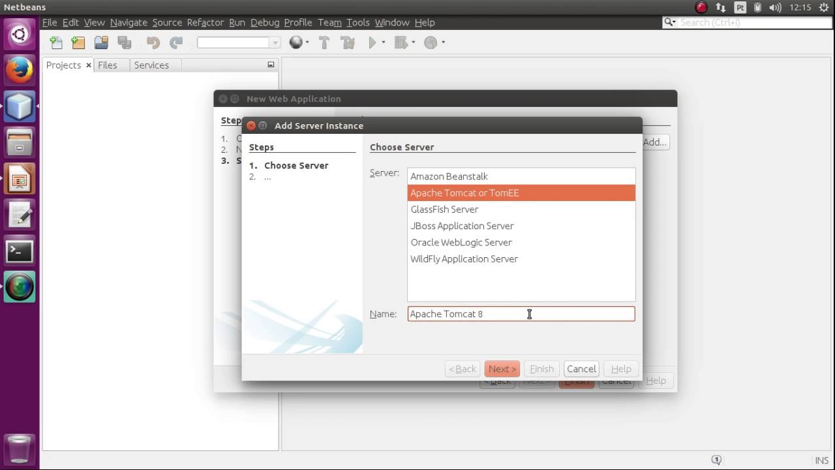Screen dimensions: 835x470
Task: Click the Profile Project toolbar icon
Action: (x=431, y=42)
